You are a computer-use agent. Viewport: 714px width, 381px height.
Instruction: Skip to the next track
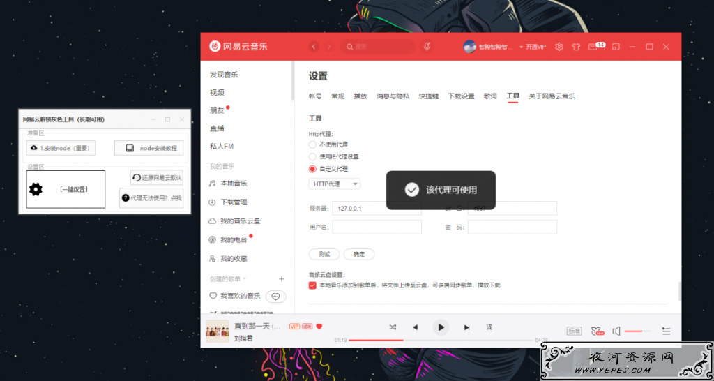point(466,327)
